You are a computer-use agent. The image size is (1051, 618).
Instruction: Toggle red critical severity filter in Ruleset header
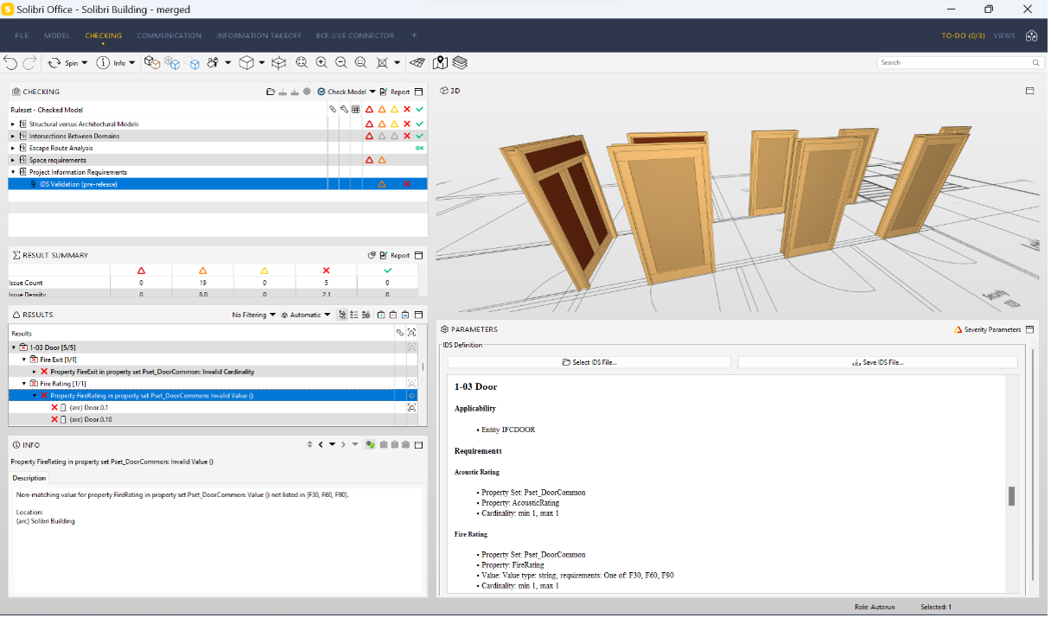tap(369, 110)
